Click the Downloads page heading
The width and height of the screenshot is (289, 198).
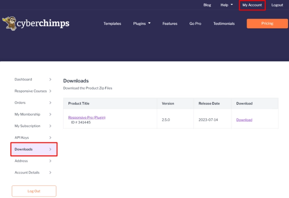(76, 81)
